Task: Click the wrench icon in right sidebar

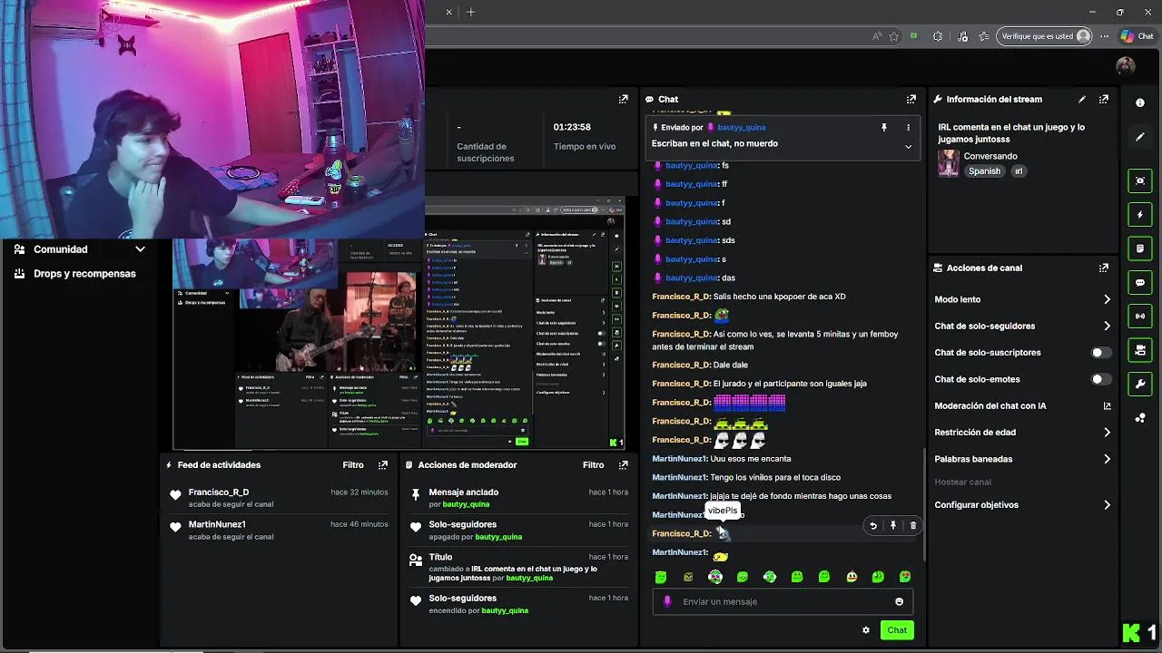Action: [1140, 385]
